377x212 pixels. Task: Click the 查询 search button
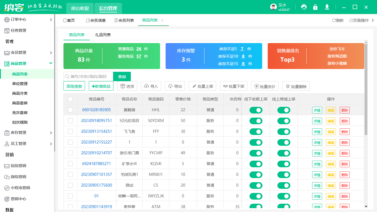122,76
